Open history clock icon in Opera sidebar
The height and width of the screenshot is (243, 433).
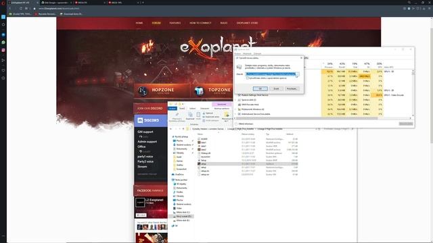(3, 78)
